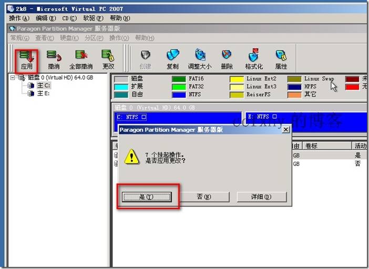Open the 操作(A) Virtual PC menu
The height and width of the screenshot is (269, 369).
(19, 18)
